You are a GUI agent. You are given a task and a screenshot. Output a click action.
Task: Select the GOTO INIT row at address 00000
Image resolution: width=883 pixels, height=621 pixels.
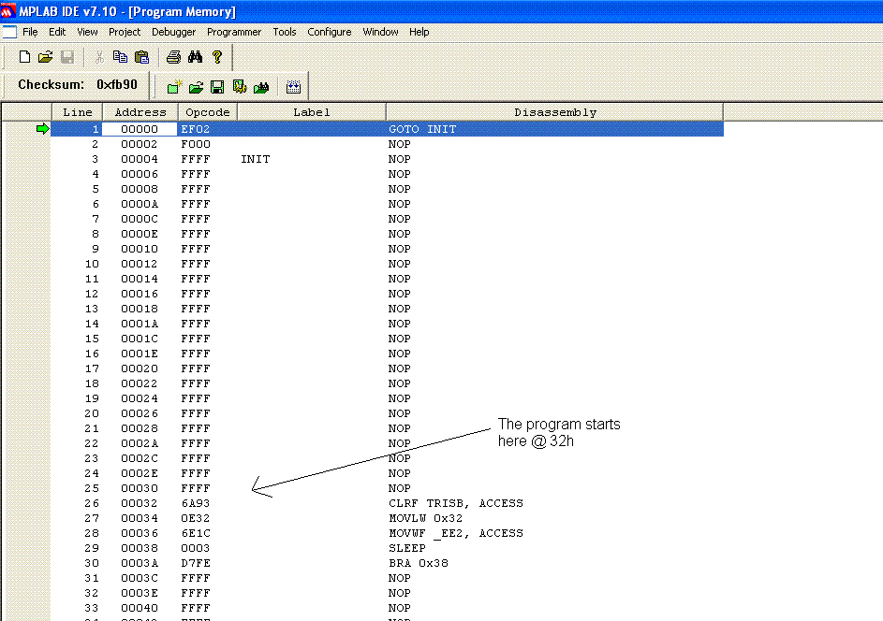[421, 129]
